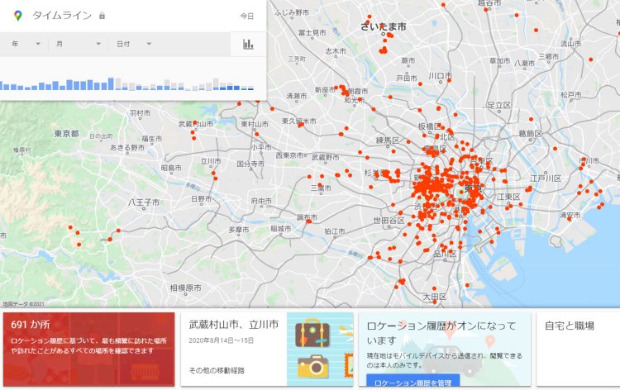Click the ふじみ野市 map label
The height and width of the screenshot is (390, 620).
click(x=292, y=12)
